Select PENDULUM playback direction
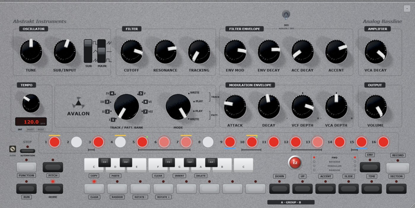The width and height of the screenshot is (415, 208). tap(334, 166)
